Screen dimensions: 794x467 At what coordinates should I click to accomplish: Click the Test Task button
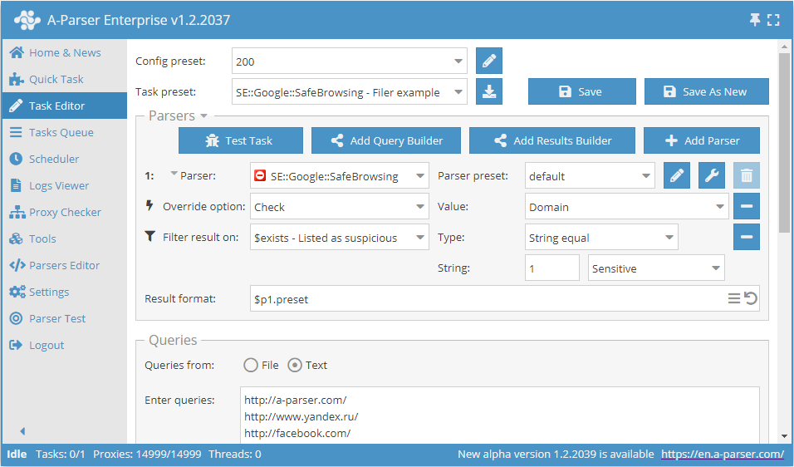238,140
